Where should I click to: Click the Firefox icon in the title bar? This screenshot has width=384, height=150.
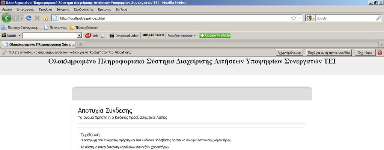tap(3, 3)
